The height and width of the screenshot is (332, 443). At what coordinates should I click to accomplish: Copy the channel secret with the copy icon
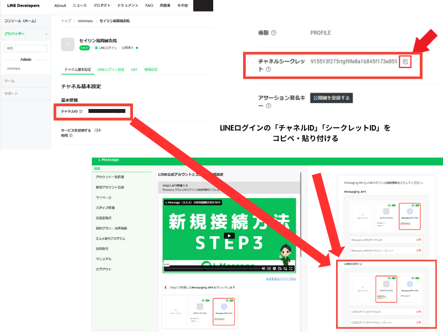pyautogui.click(x=405, y=61)
